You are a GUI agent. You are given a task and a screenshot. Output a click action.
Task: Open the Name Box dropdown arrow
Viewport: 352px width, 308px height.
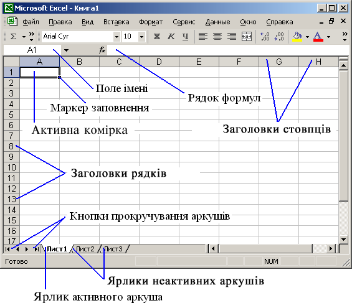66,50
